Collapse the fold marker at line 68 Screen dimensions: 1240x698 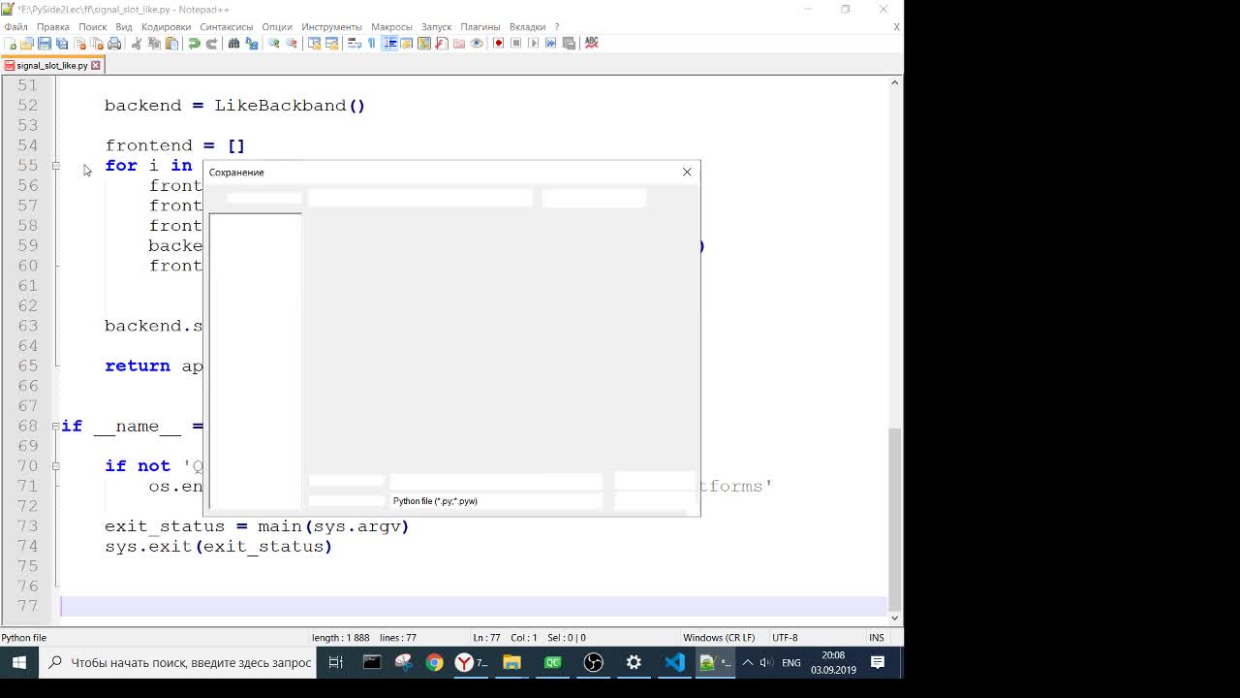pos(56,427)
